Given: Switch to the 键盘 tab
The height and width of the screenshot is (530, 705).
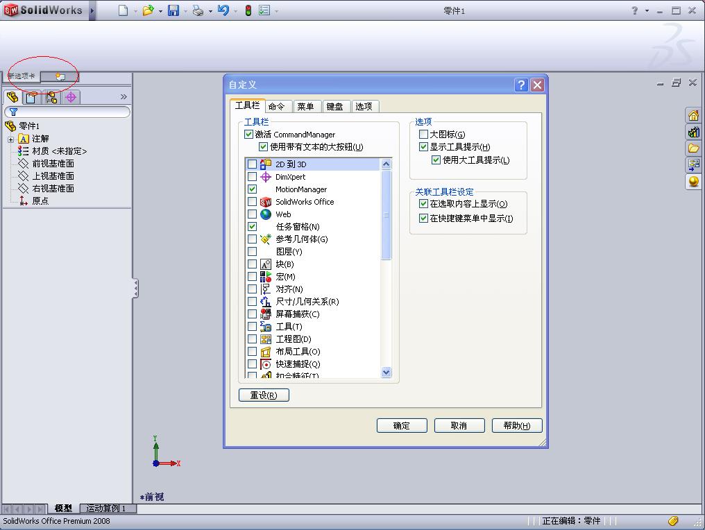Looking at the screenshot, I should point(334,106).
